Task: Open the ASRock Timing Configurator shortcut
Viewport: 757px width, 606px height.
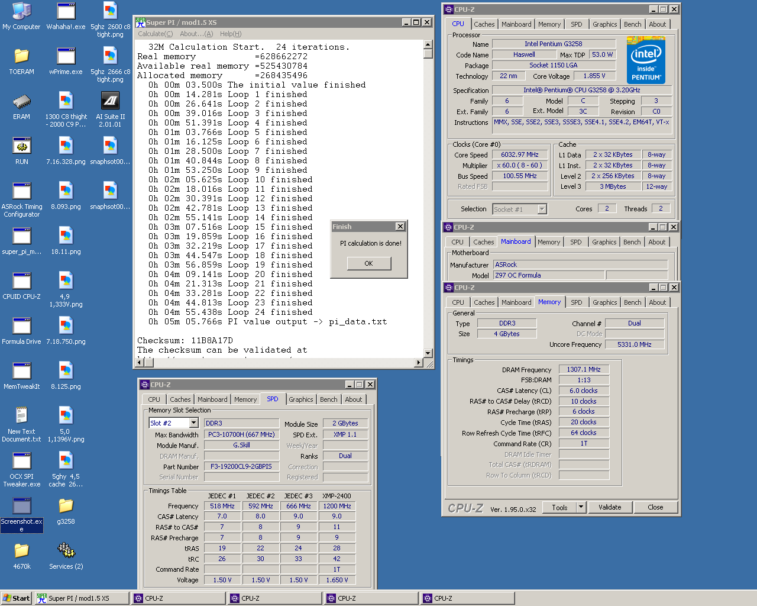Action: (22, 199)
